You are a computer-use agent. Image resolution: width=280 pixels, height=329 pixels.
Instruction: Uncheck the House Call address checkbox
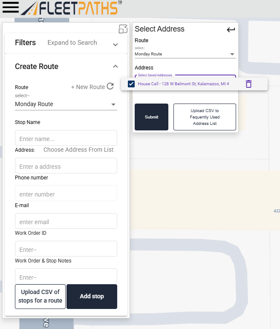(131, 84)
